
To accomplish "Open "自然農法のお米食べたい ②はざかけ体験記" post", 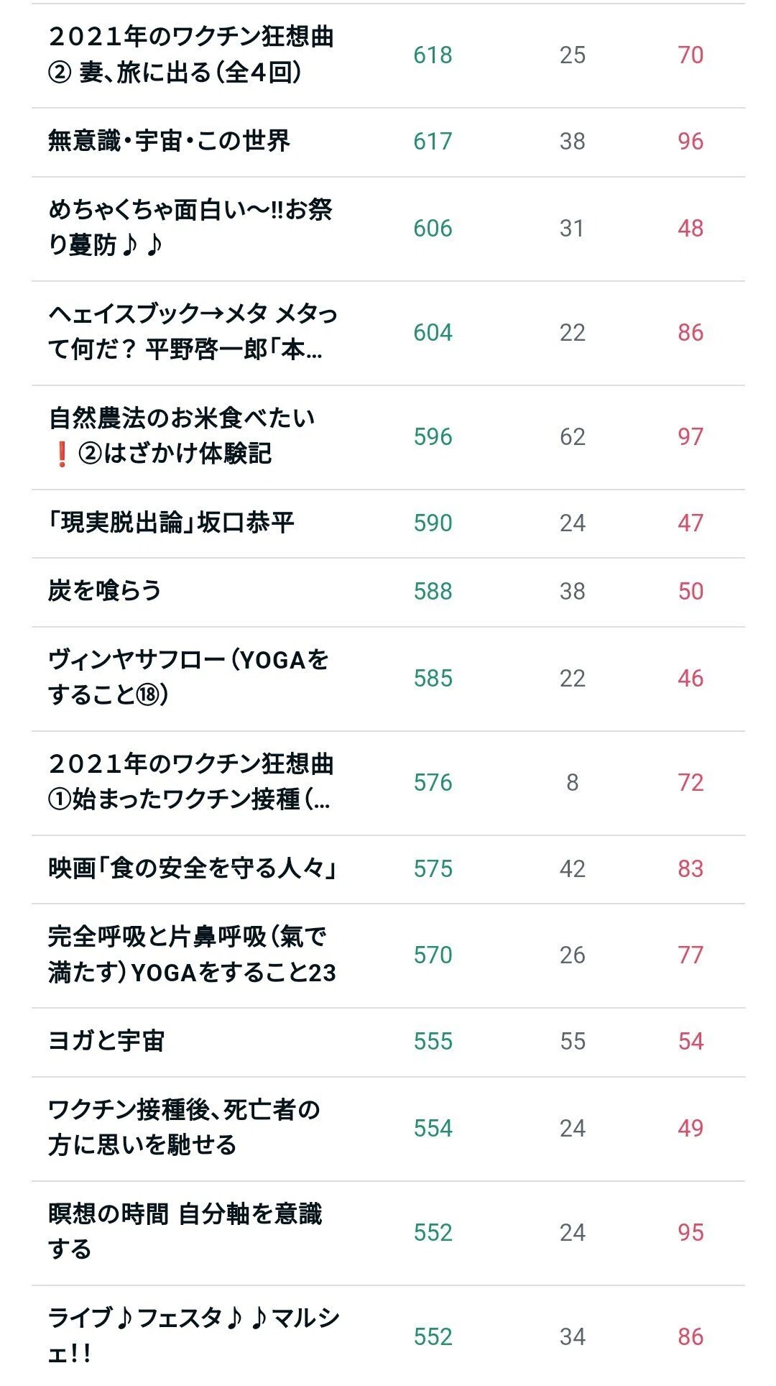I will (182, 436).
